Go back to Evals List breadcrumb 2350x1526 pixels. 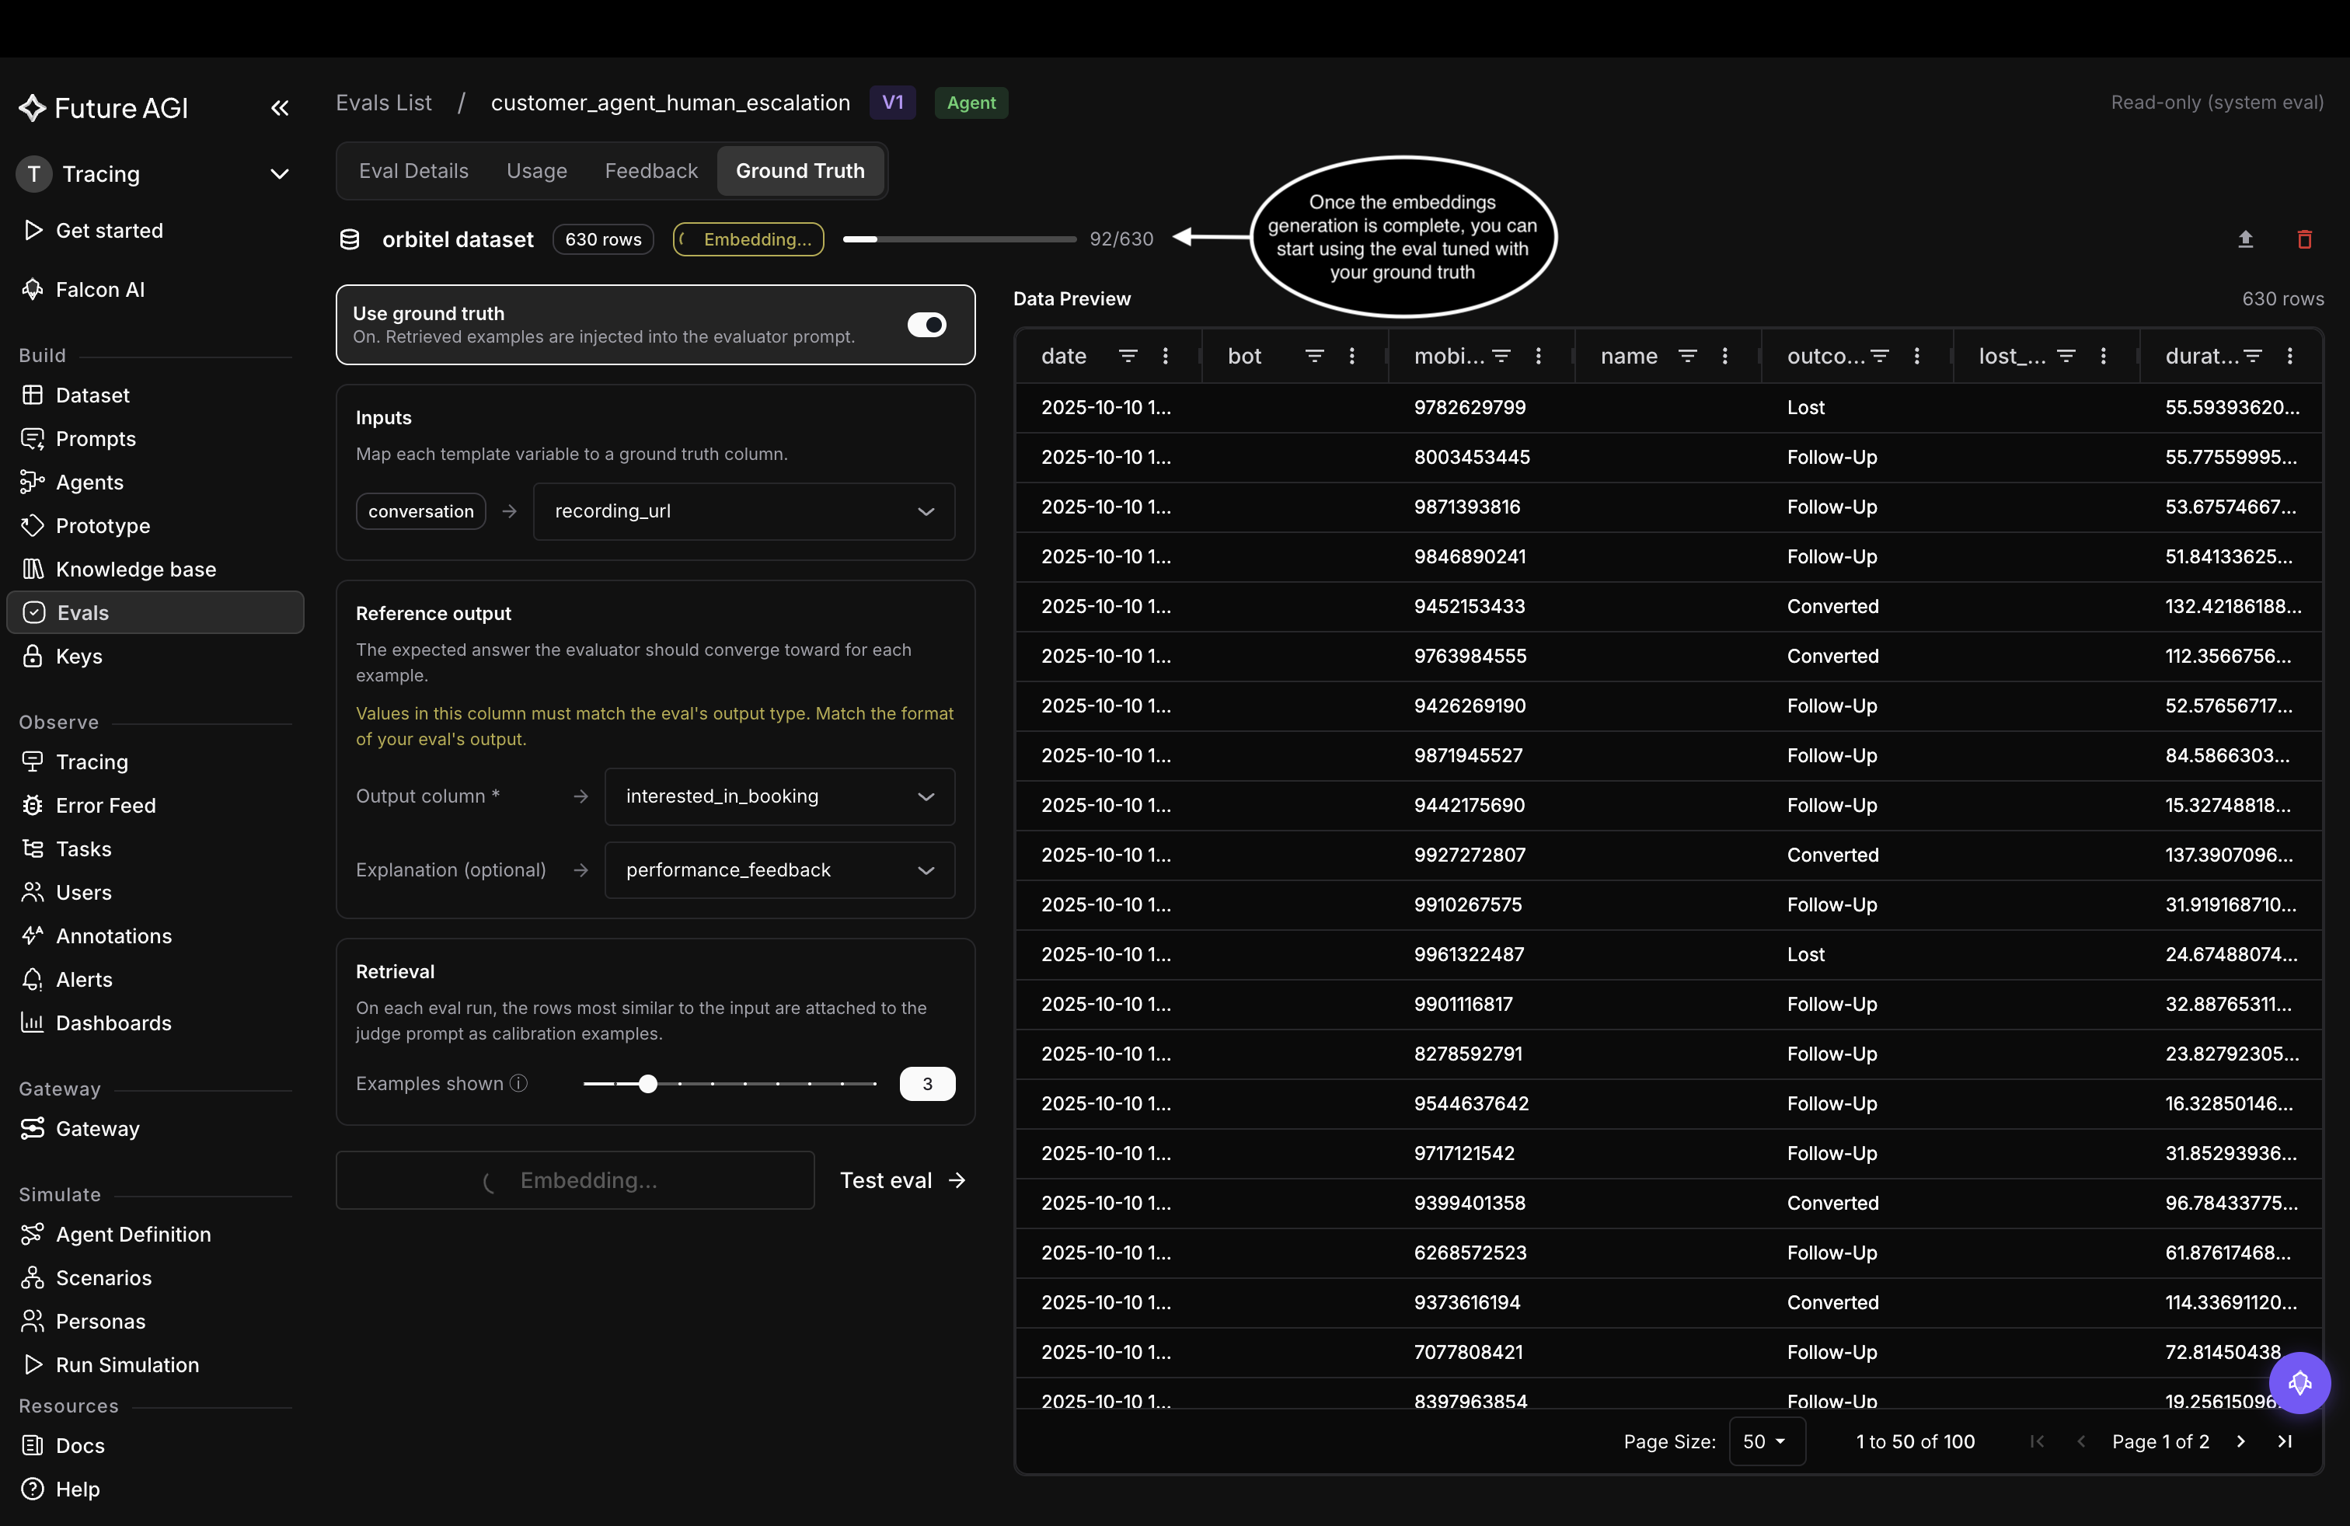(383, 103)
